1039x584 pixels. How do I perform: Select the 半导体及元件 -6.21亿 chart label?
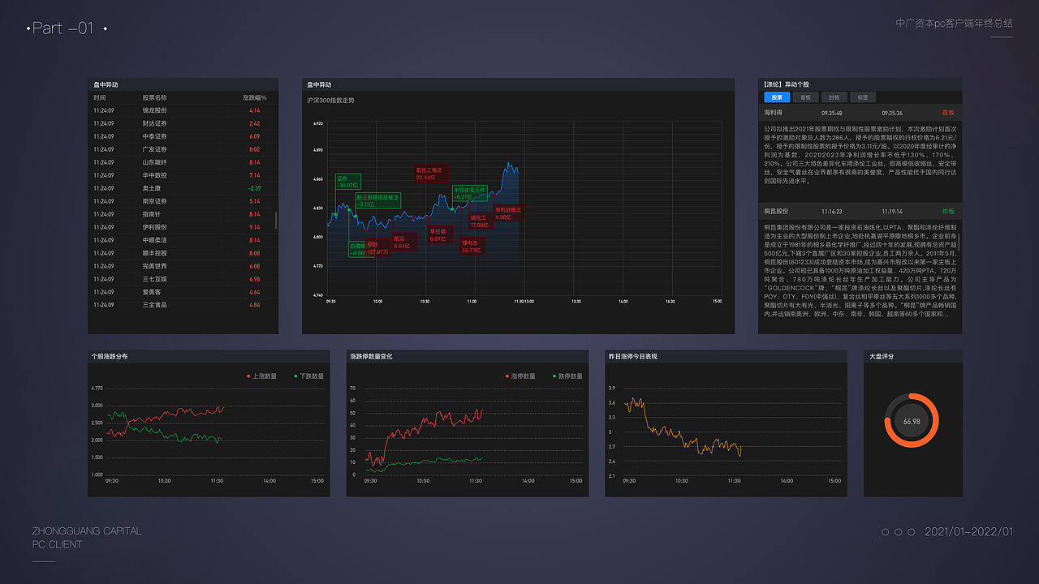[469, 193]
